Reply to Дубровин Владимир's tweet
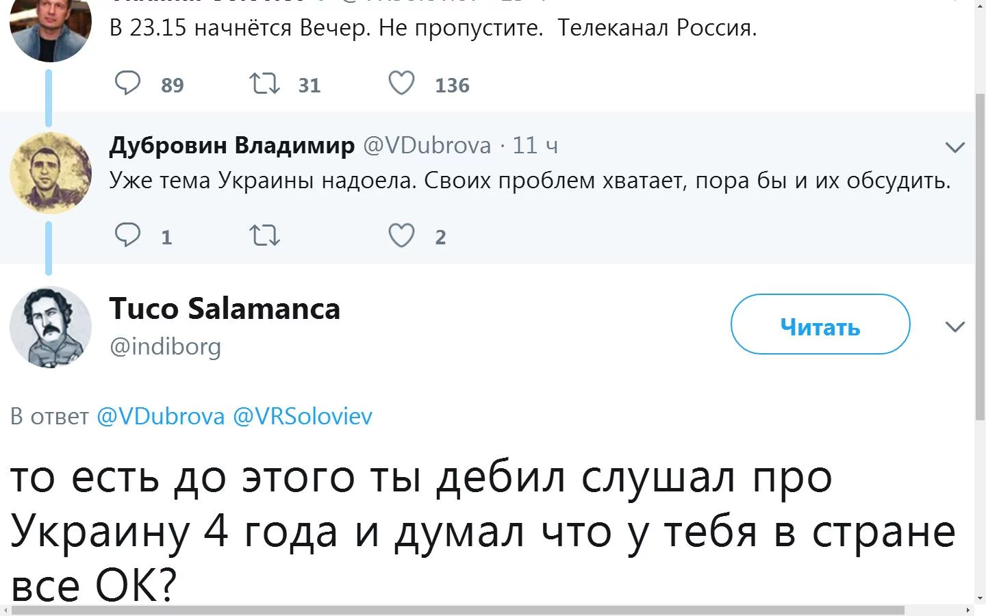Screen dimensions: 986x616 coord(128,235)
